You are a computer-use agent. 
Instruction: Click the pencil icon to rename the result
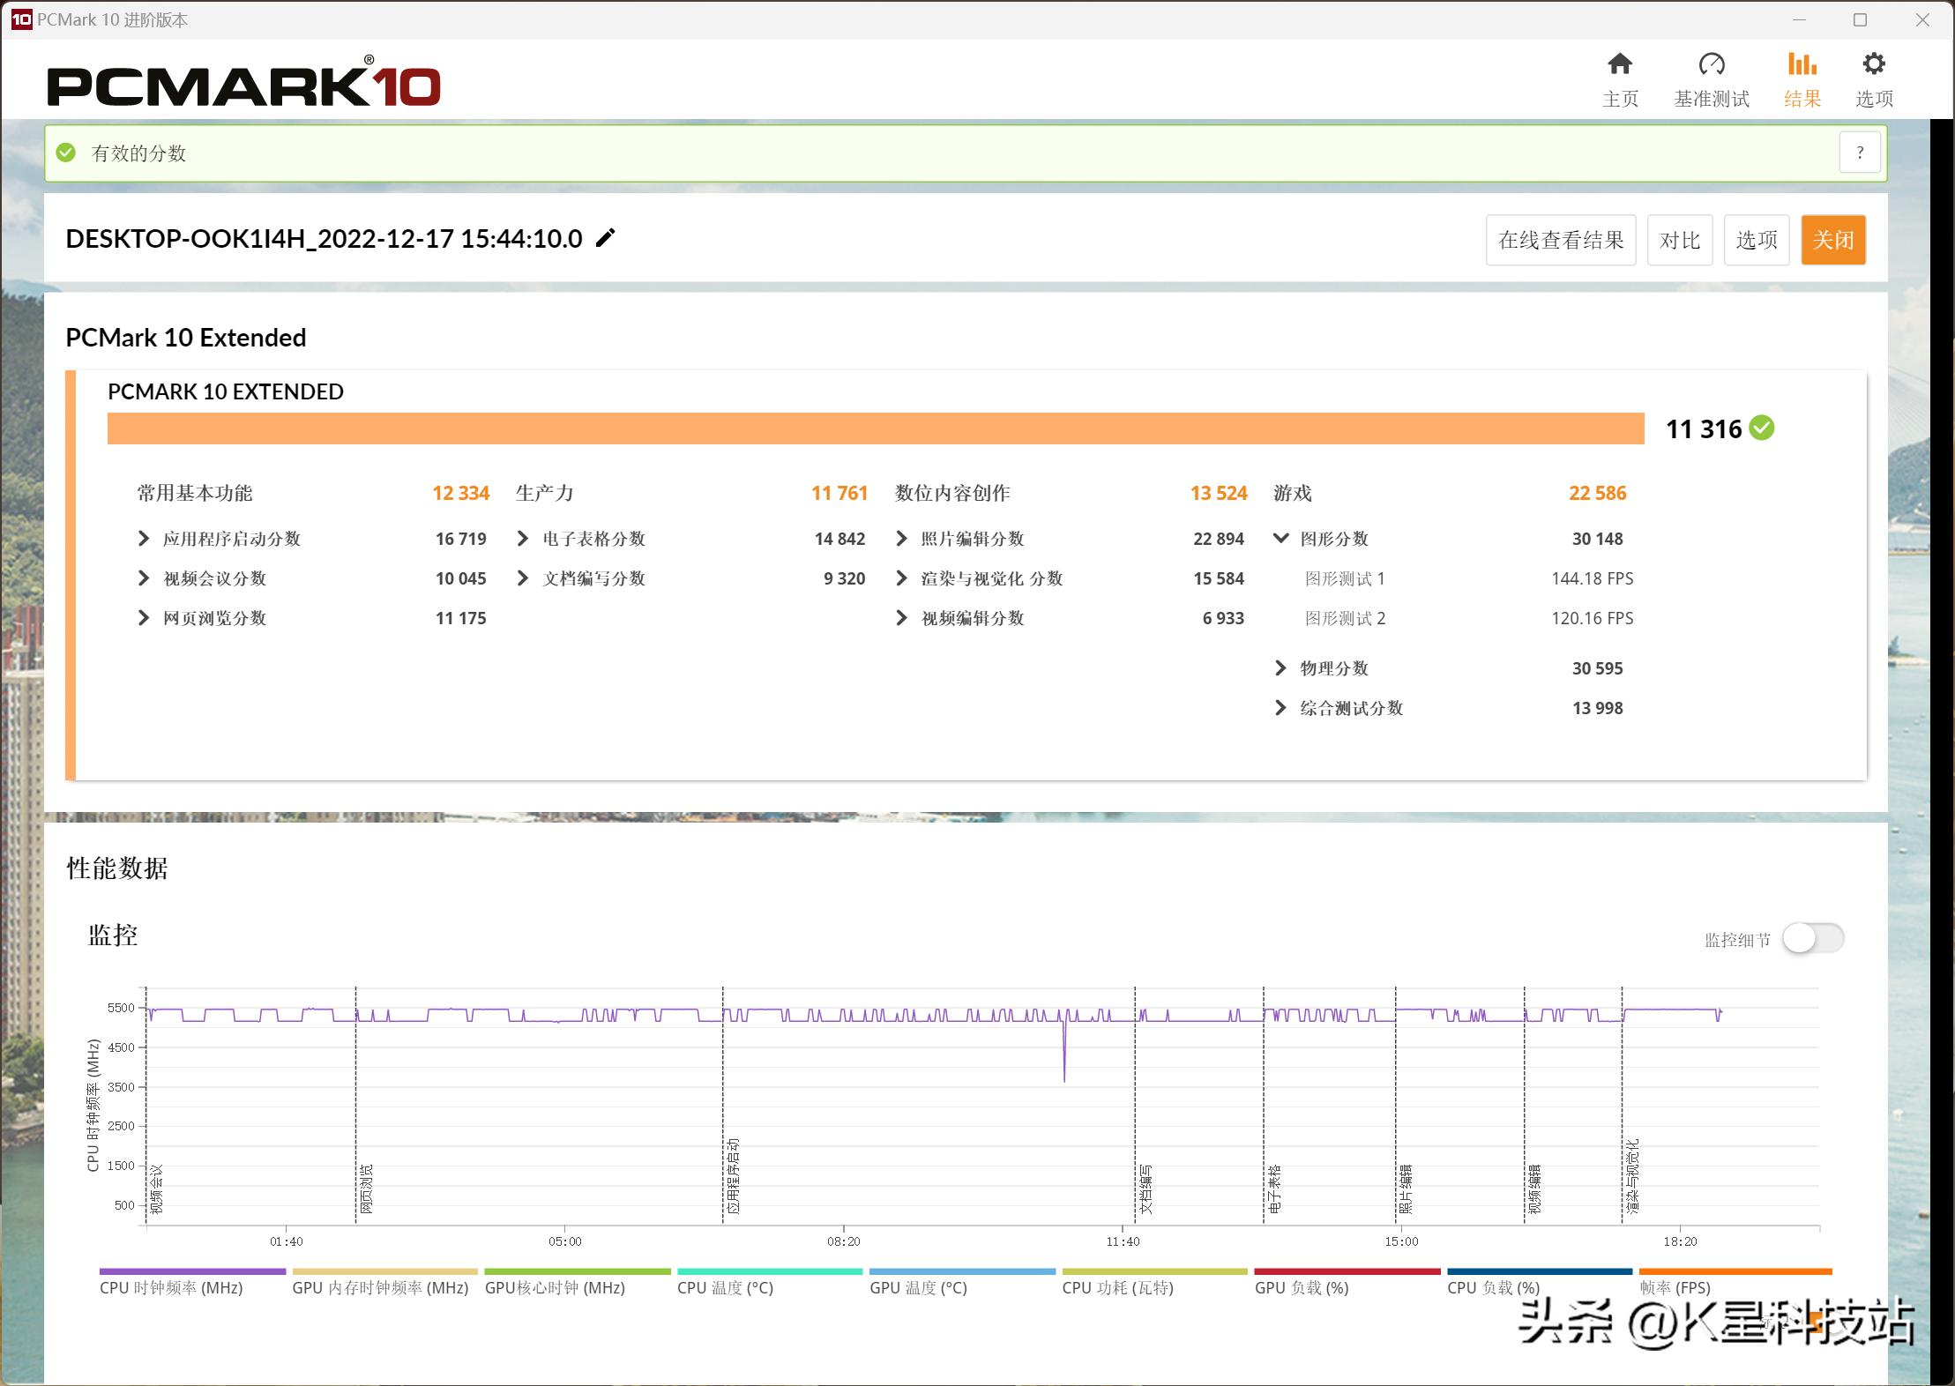tap(605, 237)
